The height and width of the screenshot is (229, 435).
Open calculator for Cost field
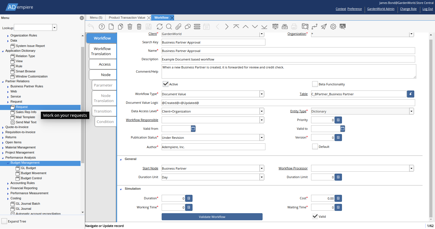pyautogui.click(x=338, y=198)
